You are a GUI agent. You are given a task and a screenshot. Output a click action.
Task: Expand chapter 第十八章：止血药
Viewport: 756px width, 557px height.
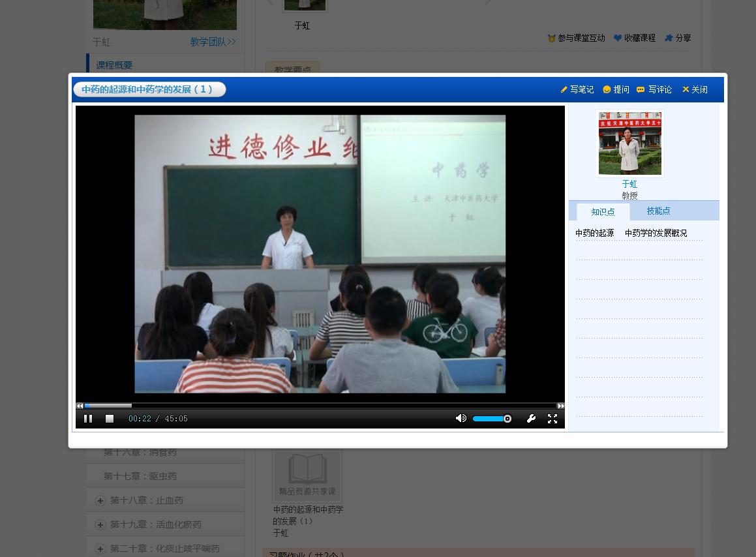[x=100, y=500]
